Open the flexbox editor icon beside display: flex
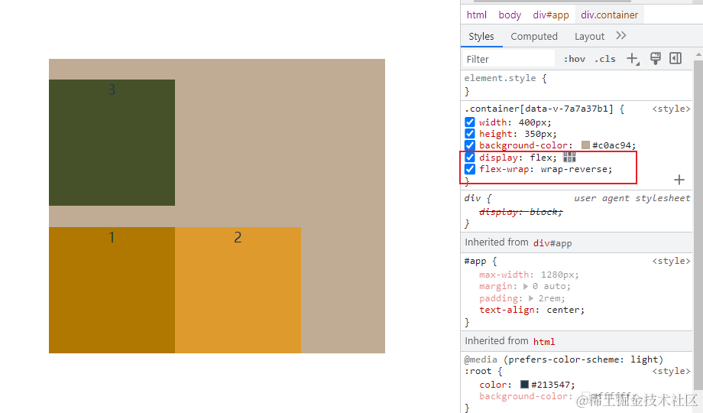The image size is (703, 413). pos(569,157)
